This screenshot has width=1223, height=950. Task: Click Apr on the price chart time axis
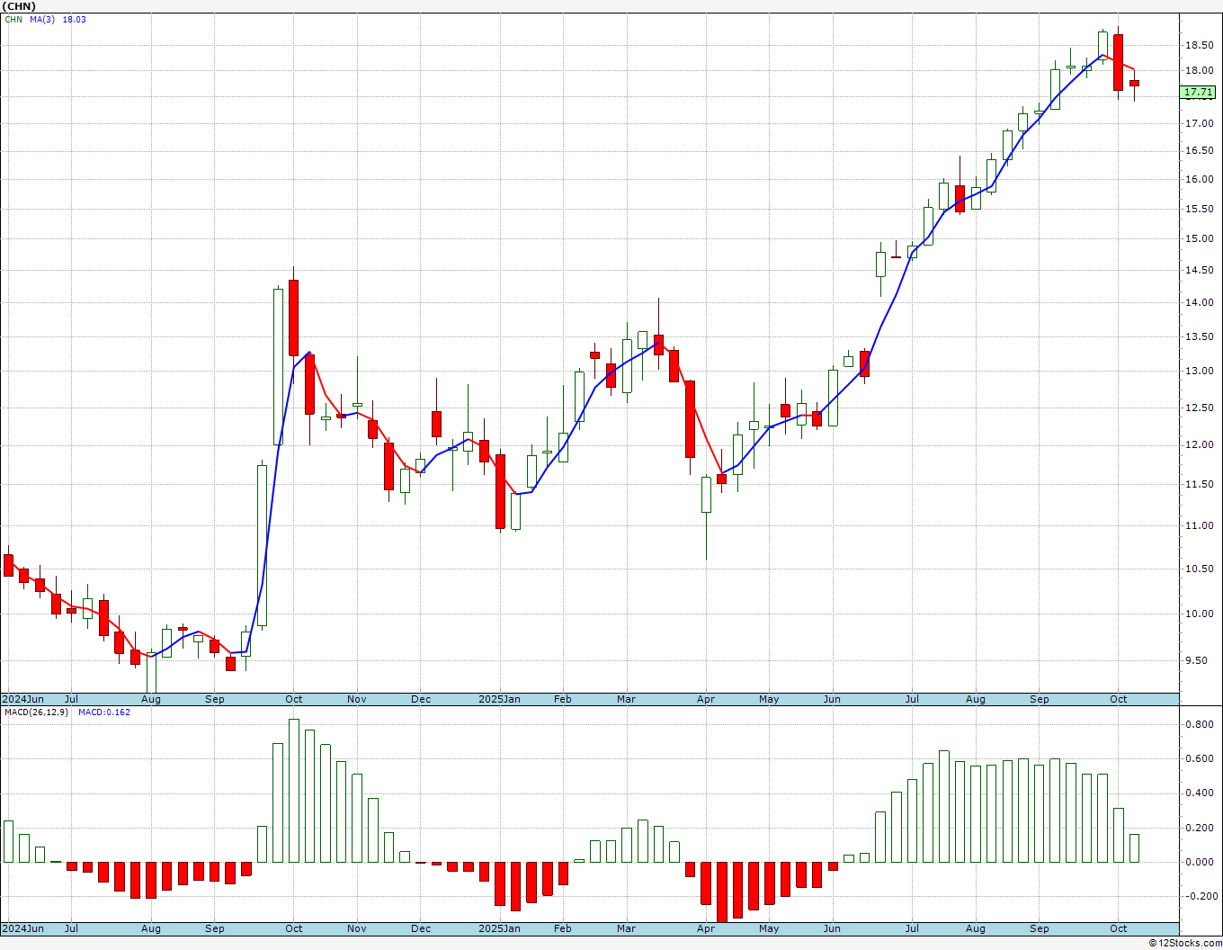pos(706,699)
